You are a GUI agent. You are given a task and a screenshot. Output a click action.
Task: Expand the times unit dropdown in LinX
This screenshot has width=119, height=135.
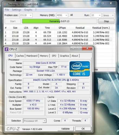pyautogui.click(x=113, y=15)
